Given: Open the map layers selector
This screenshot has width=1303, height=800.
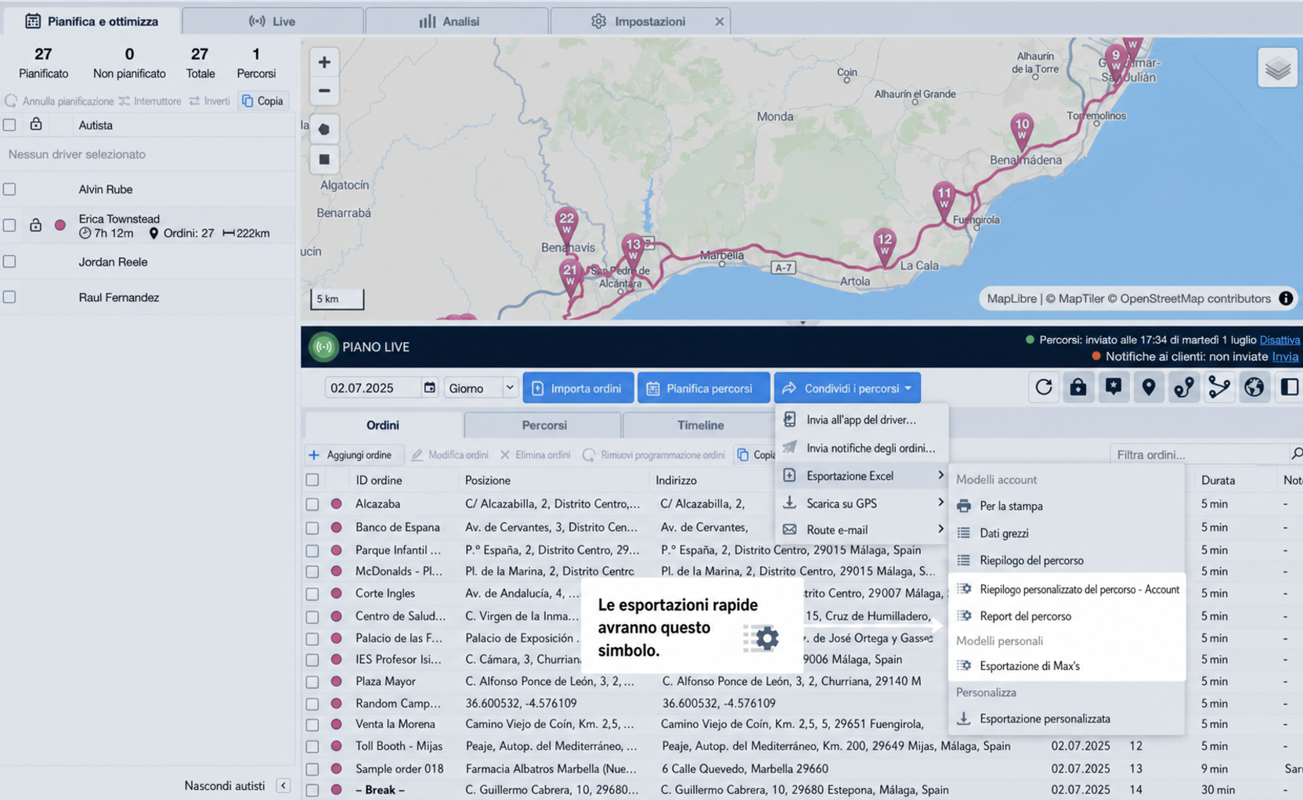Looking at the screenshot, I should click(1277, 68).
